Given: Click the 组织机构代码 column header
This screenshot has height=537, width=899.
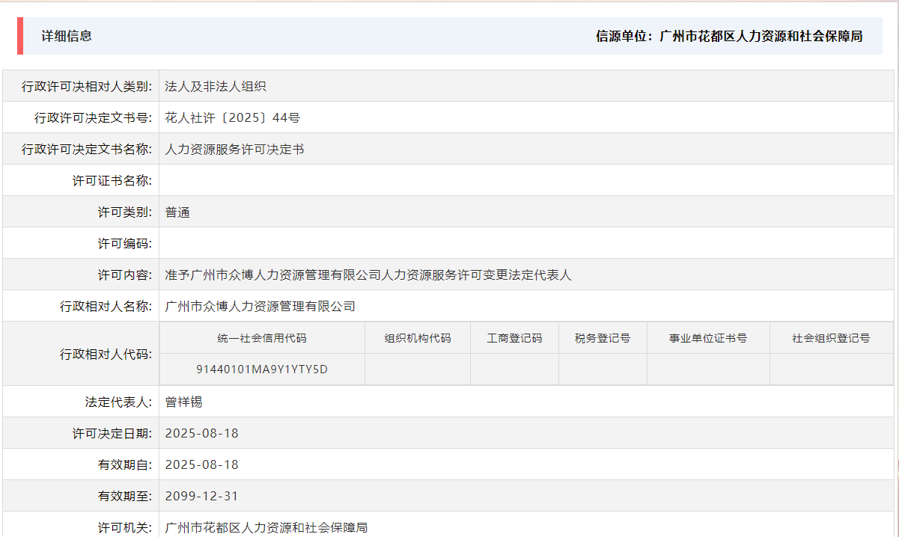Looking at the screenshot, I should [416, 337].
